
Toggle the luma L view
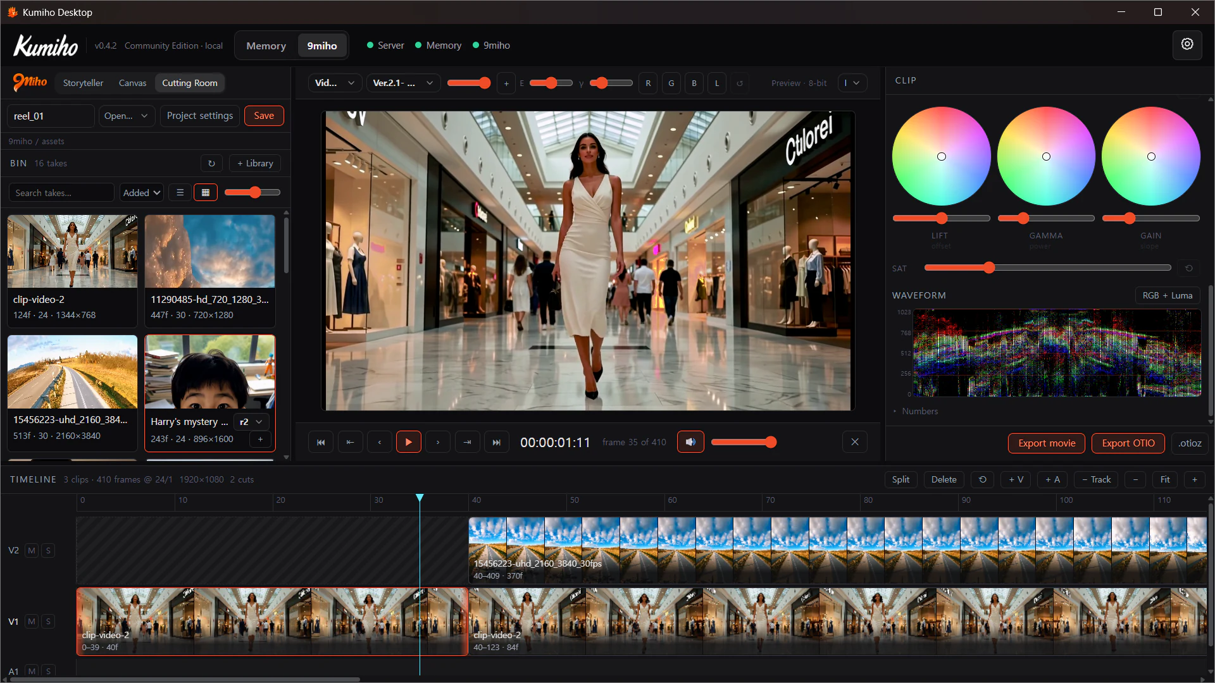(x=717, y=83)
